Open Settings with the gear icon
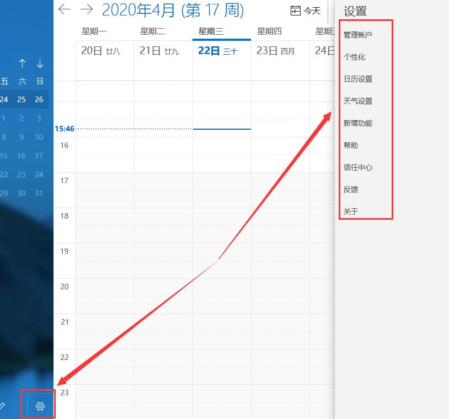 pos(38,406)
